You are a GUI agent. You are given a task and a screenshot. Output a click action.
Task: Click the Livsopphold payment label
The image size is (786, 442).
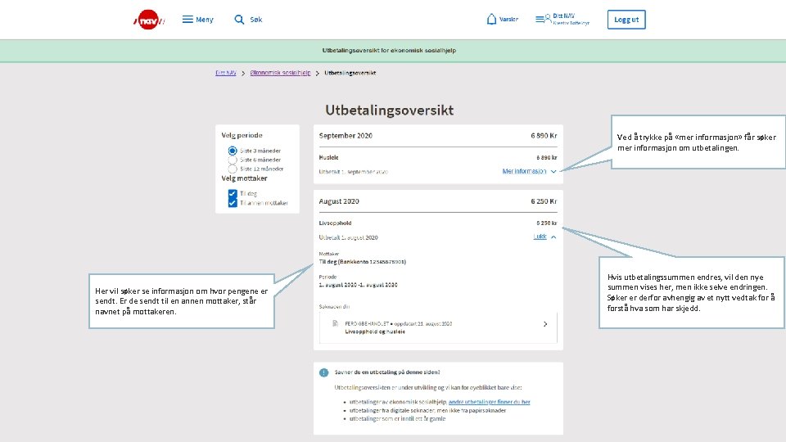point(336,223)
